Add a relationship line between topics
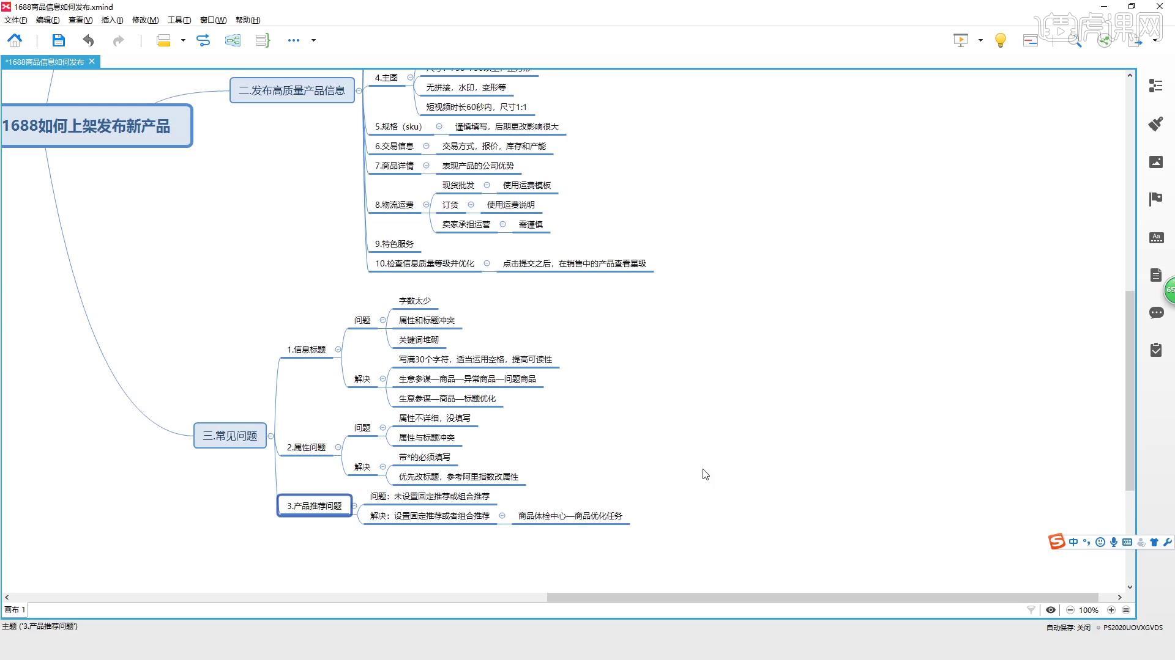The width and height of the screenshot is (1175, 660). pyautogui.click(x=203, y=40)
